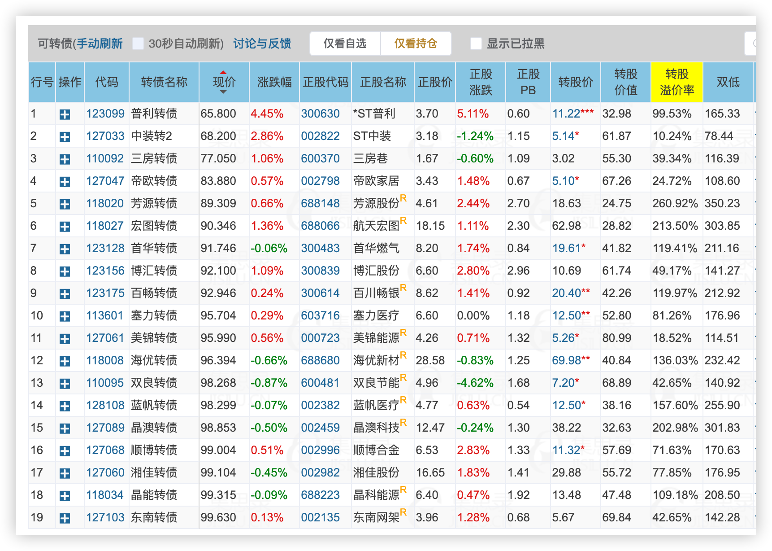The width and height of the screenshot is (772, 551).
Task: Click conversion price 11.22 for 普利转债
Action: coord(566,114)
